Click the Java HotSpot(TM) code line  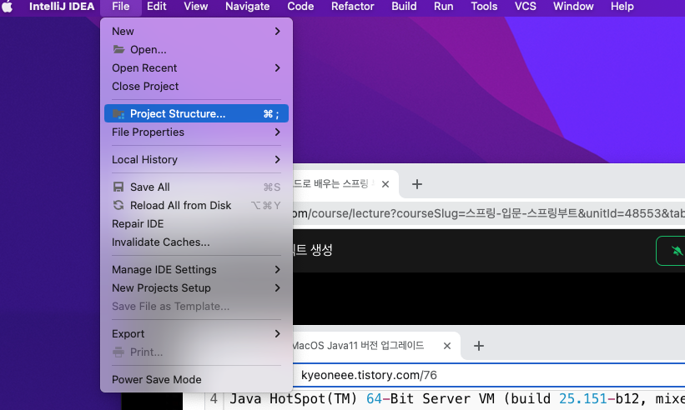coord(457,398)
